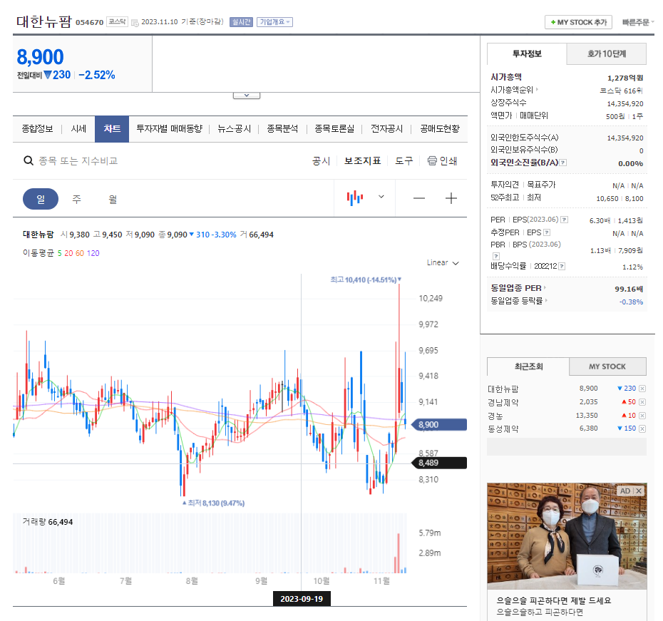Open the 종목분석 tab
The width and height of the screenshot is (663, 621).
tap(282, 129)
